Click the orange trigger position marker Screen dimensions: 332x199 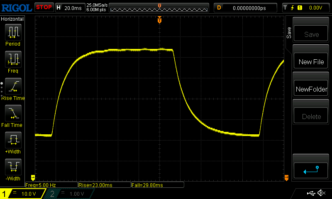159,20
